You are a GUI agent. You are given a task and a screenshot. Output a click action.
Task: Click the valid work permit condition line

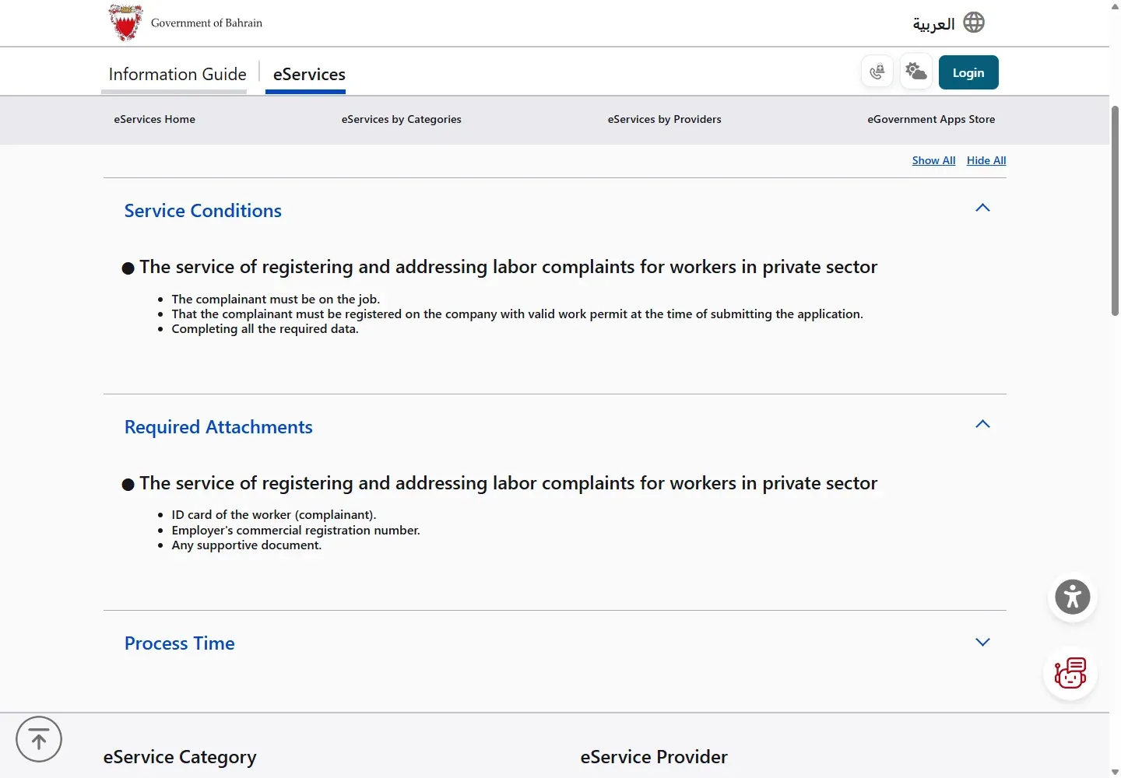point(517,314)
